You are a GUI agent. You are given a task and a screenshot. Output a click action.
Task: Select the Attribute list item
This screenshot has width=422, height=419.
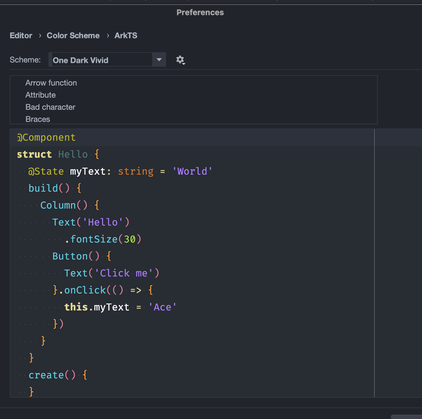(41, 95)
